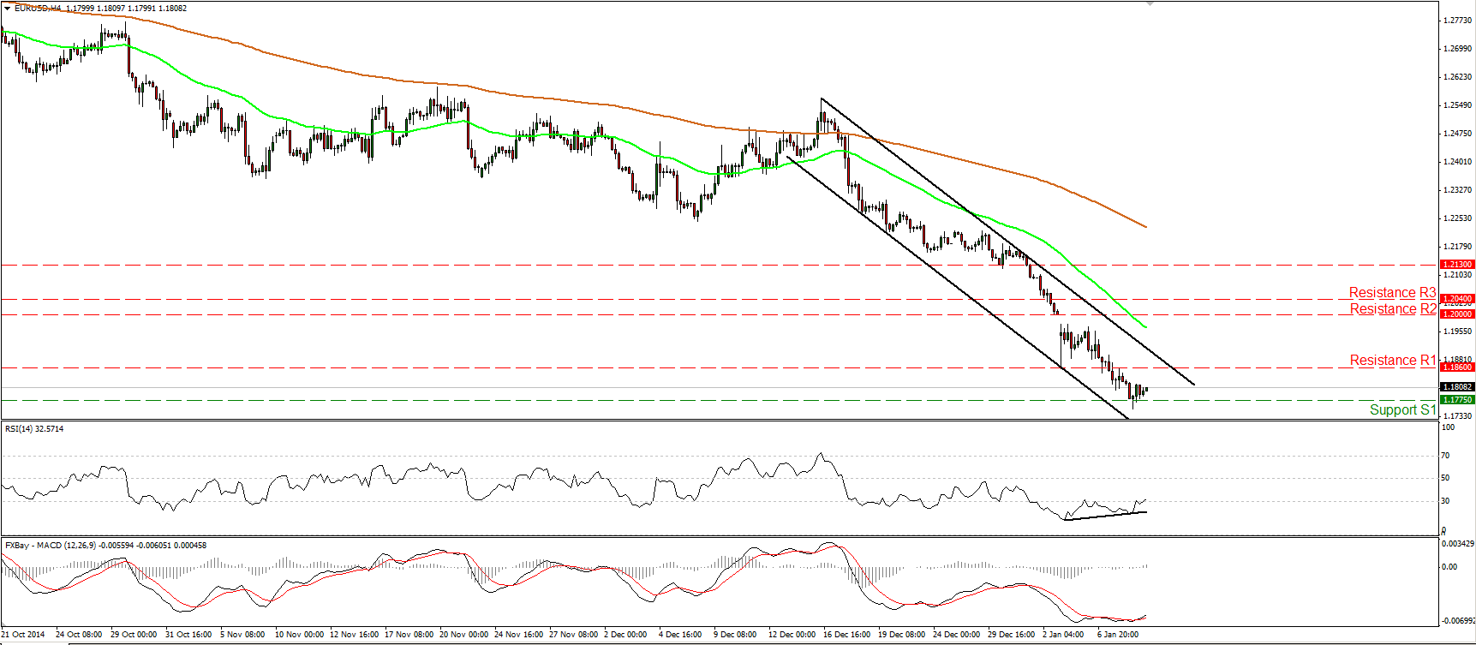
Task: Click the 12 Dec 00:00 date label
Action: [x=792, y=635]
